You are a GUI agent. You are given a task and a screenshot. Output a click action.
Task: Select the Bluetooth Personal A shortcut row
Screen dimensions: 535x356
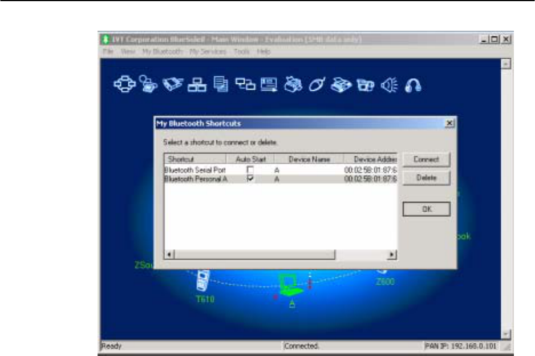(281, 179)
